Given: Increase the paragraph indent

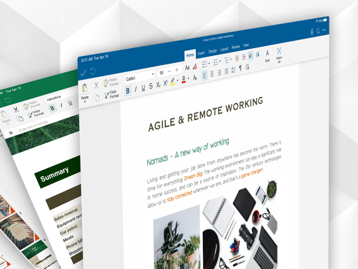Looking at the screenshot, I should tap(244, 57).
